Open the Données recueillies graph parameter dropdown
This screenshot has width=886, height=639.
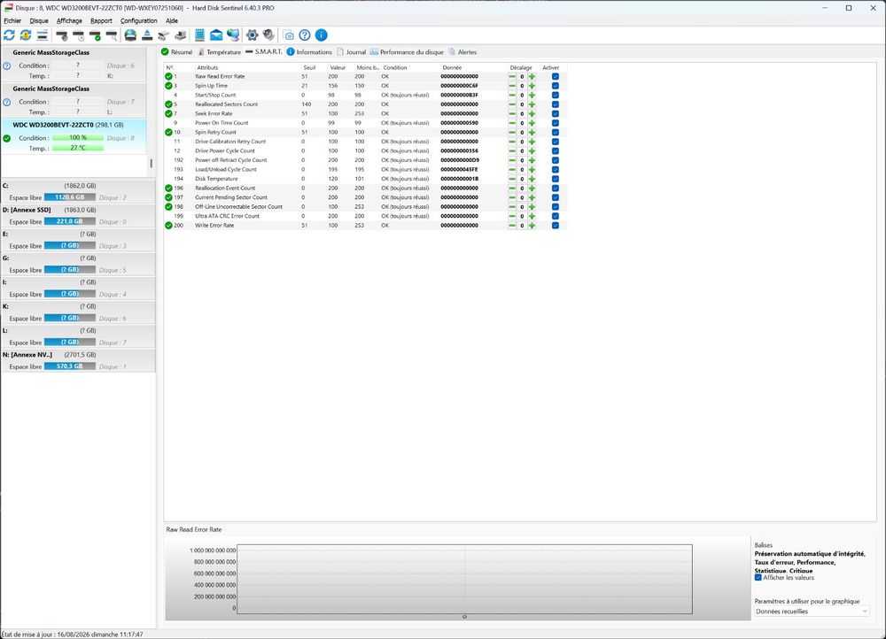tap(812, 612)
